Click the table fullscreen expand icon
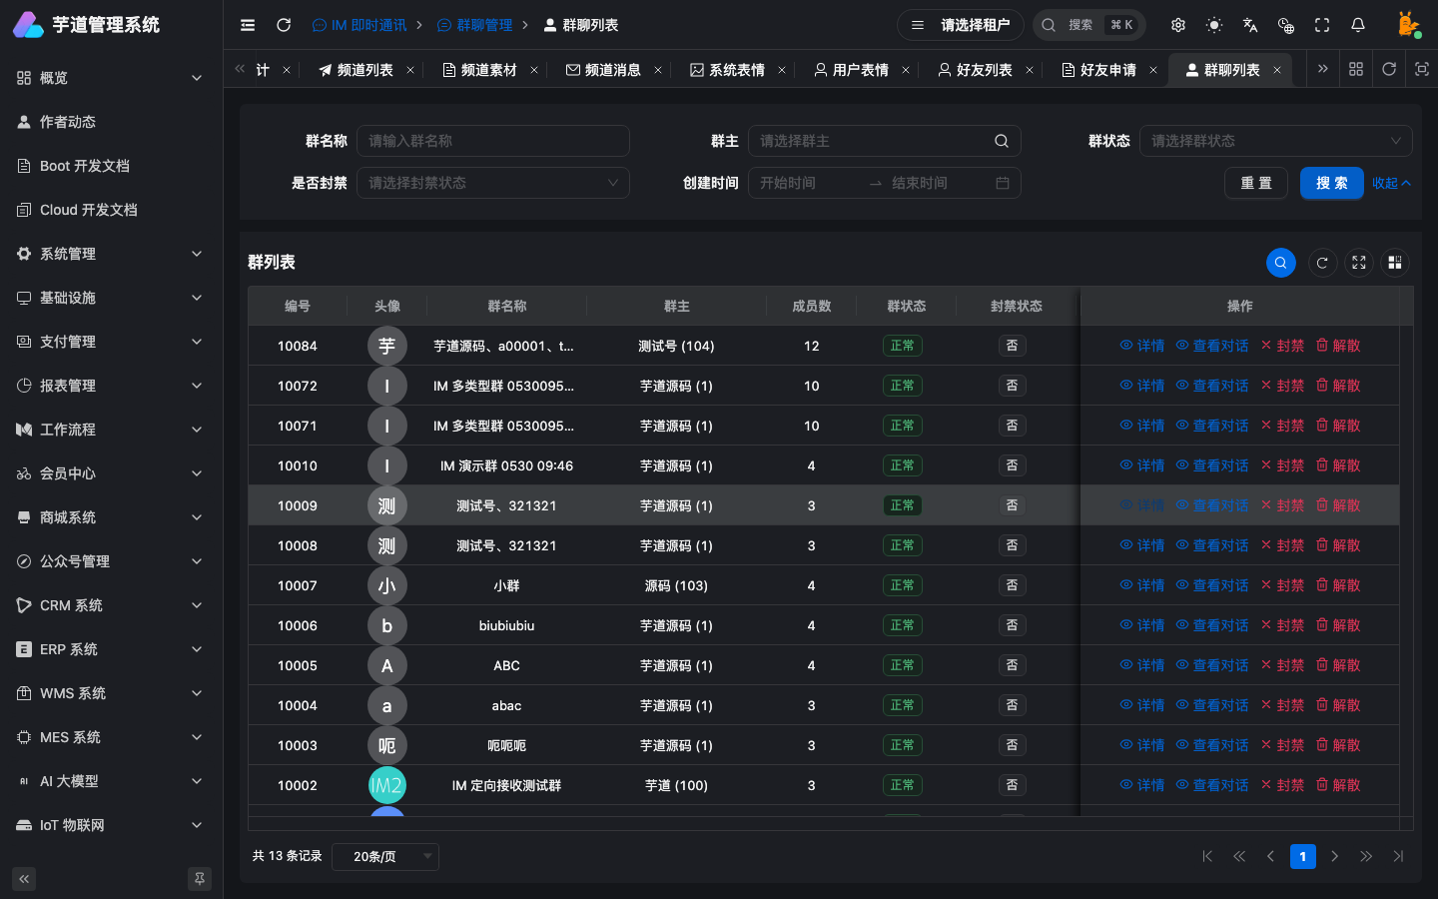 tap(1359, 263)
